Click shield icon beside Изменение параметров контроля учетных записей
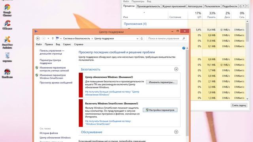This screenshot has width=253, height=142. pyautogui.click(x=37, y=68)
